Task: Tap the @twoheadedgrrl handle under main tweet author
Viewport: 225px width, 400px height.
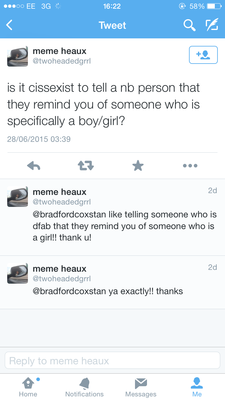Action: pyautogui.click(x=61, y=61)
